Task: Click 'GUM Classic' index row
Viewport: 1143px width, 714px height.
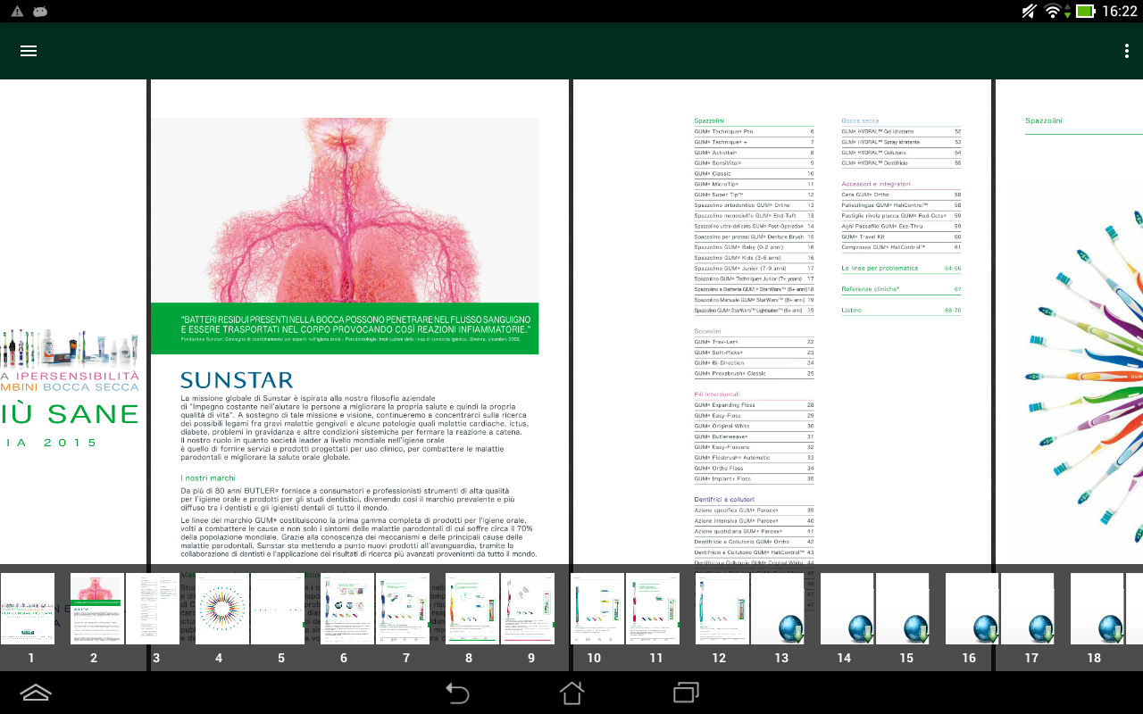Action: point(754,173)
